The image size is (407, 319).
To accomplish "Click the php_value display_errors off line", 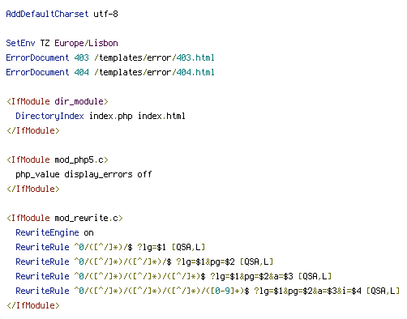I will click(x=84, y=174).
